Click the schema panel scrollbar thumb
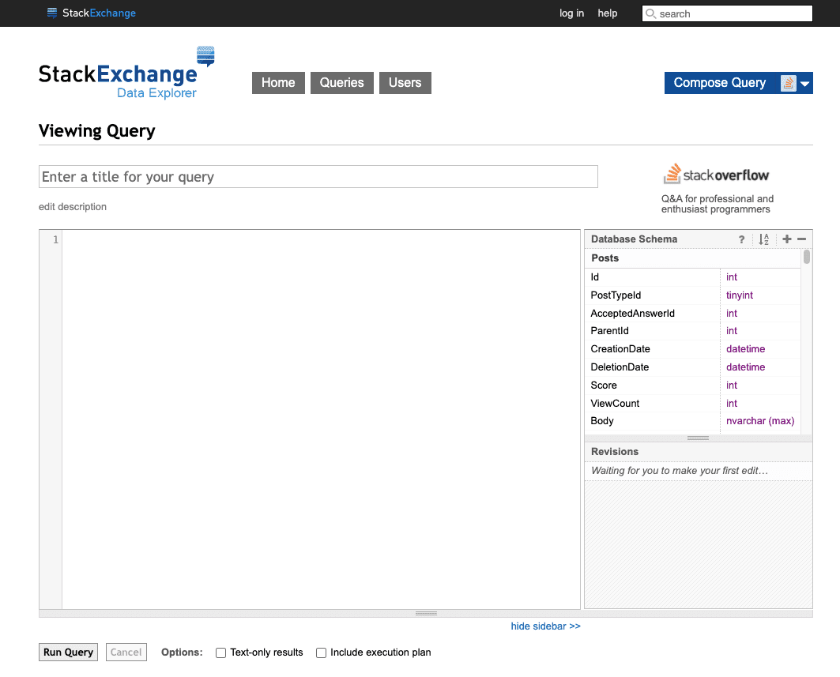This screenshot has width=840, height=677. [x=806, y=257]
